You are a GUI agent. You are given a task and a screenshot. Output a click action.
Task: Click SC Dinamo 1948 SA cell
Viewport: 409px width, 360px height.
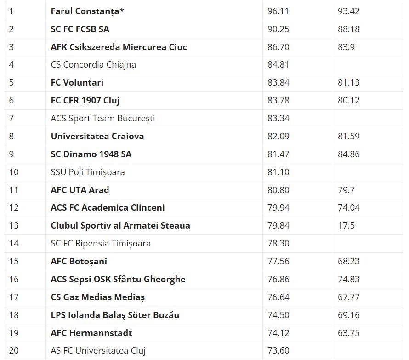[91, 154]
